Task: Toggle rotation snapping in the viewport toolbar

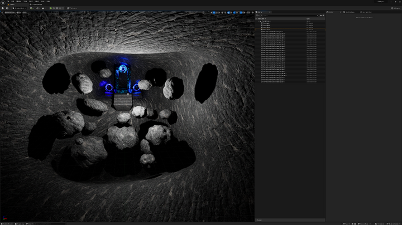Action: pyautogui.click(x=234, y=12)
